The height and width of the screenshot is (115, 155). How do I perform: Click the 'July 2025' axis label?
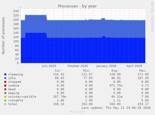pyautogui.click(x=49, y=66)
